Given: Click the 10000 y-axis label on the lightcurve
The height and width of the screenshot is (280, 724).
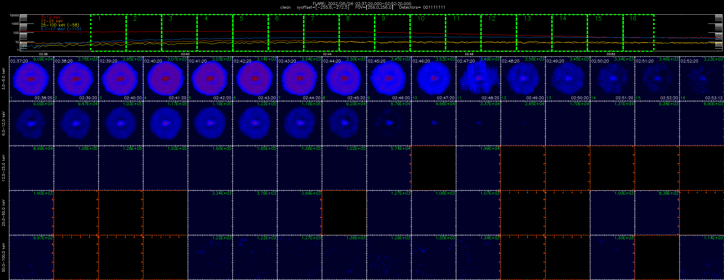Looking at the screenshot, I should click(x=14, y=15).
